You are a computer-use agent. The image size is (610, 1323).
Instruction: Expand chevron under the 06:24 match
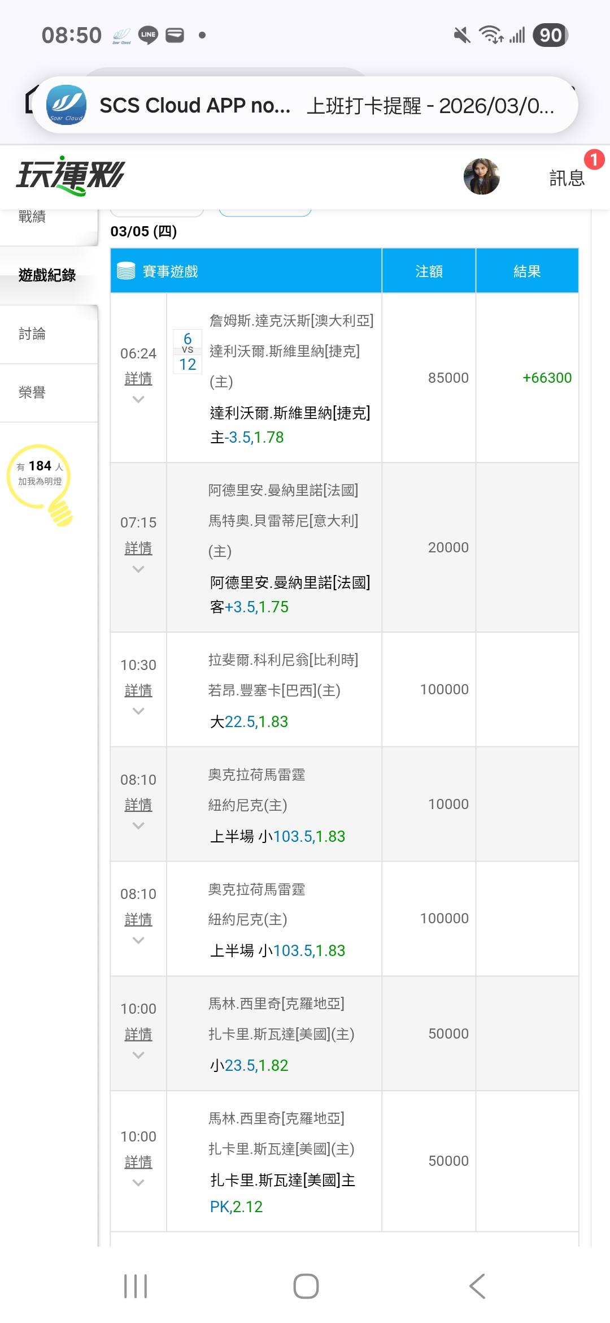[x=138, y=399]
